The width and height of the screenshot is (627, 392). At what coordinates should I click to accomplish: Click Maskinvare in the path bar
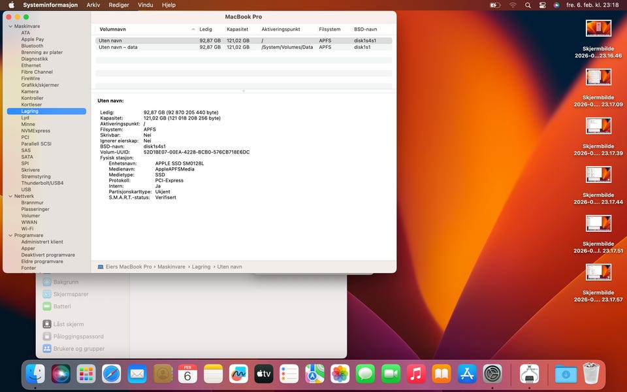(173, 267)
